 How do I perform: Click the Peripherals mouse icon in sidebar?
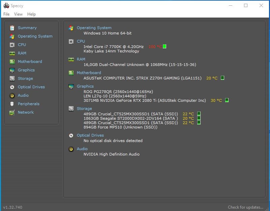12,104
